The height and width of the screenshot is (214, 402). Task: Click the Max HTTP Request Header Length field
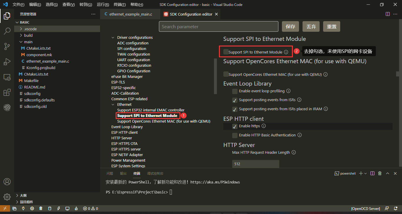click(255, 164)
